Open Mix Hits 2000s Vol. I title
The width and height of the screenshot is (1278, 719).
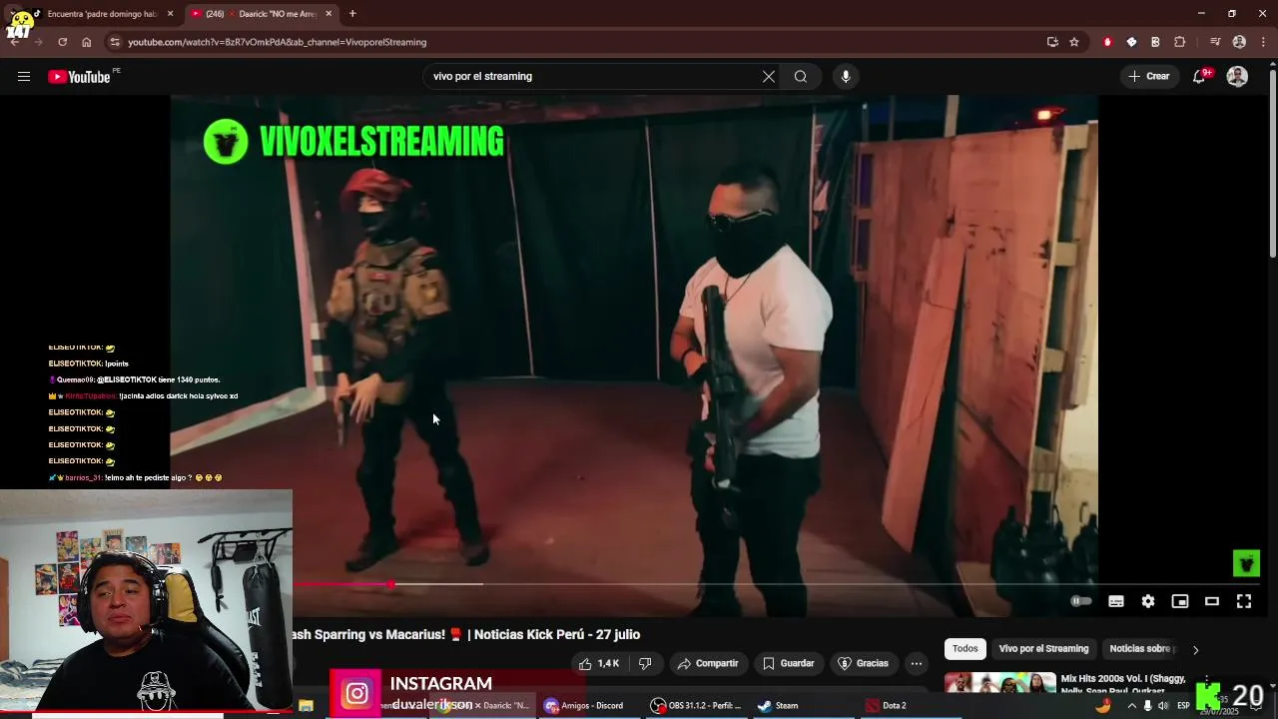(1123, 684)
